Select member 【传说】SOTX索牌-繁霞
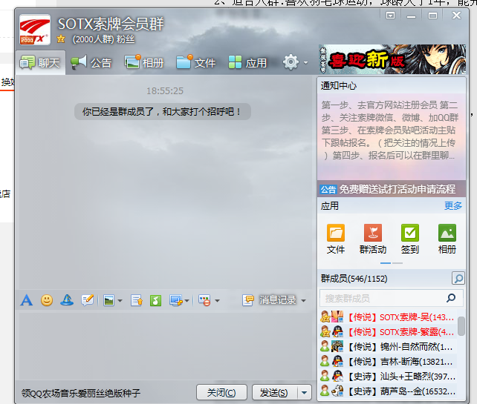This screenshot has width=477, height=404. coord(388,332)
